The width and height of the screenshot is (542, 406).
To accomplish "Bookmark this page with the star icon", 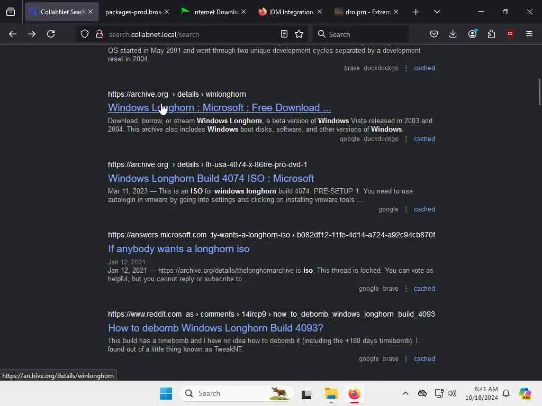I will click(300, 34).
